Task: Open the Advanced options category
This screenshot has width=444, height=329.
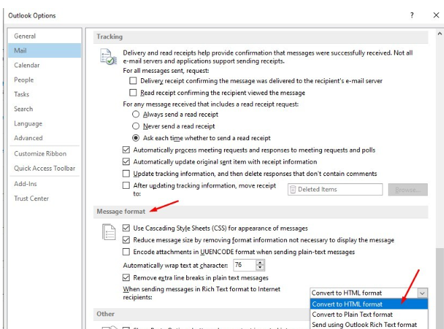Action: point(45,138)
